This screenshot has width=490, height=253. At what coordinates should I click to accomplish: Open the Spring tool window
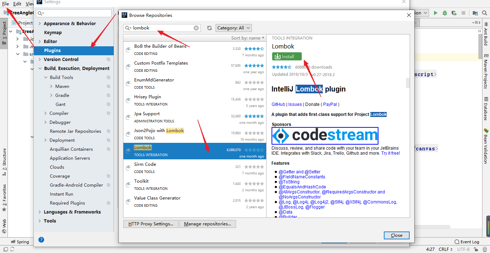click(x=20, y=242)
